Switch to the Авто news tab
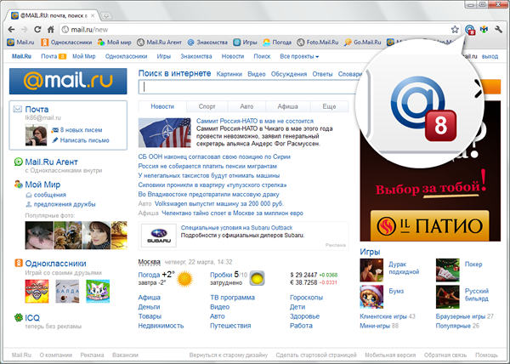Viewport: 510px width, 364px height. [x=246, y=106]
